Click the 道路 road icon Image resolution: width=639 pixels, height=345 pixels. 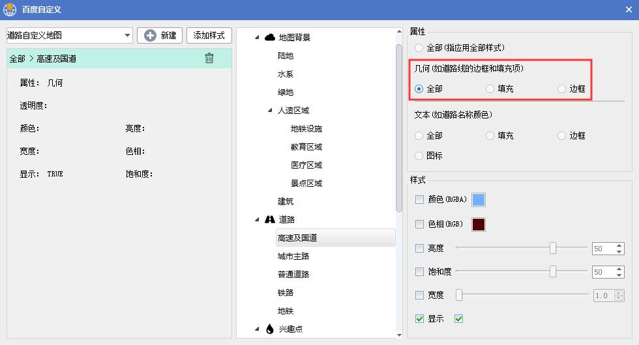(x=270, y=219)
